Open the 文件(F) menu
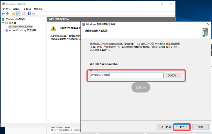Screen dimensions: 212x134 point(6,9)
